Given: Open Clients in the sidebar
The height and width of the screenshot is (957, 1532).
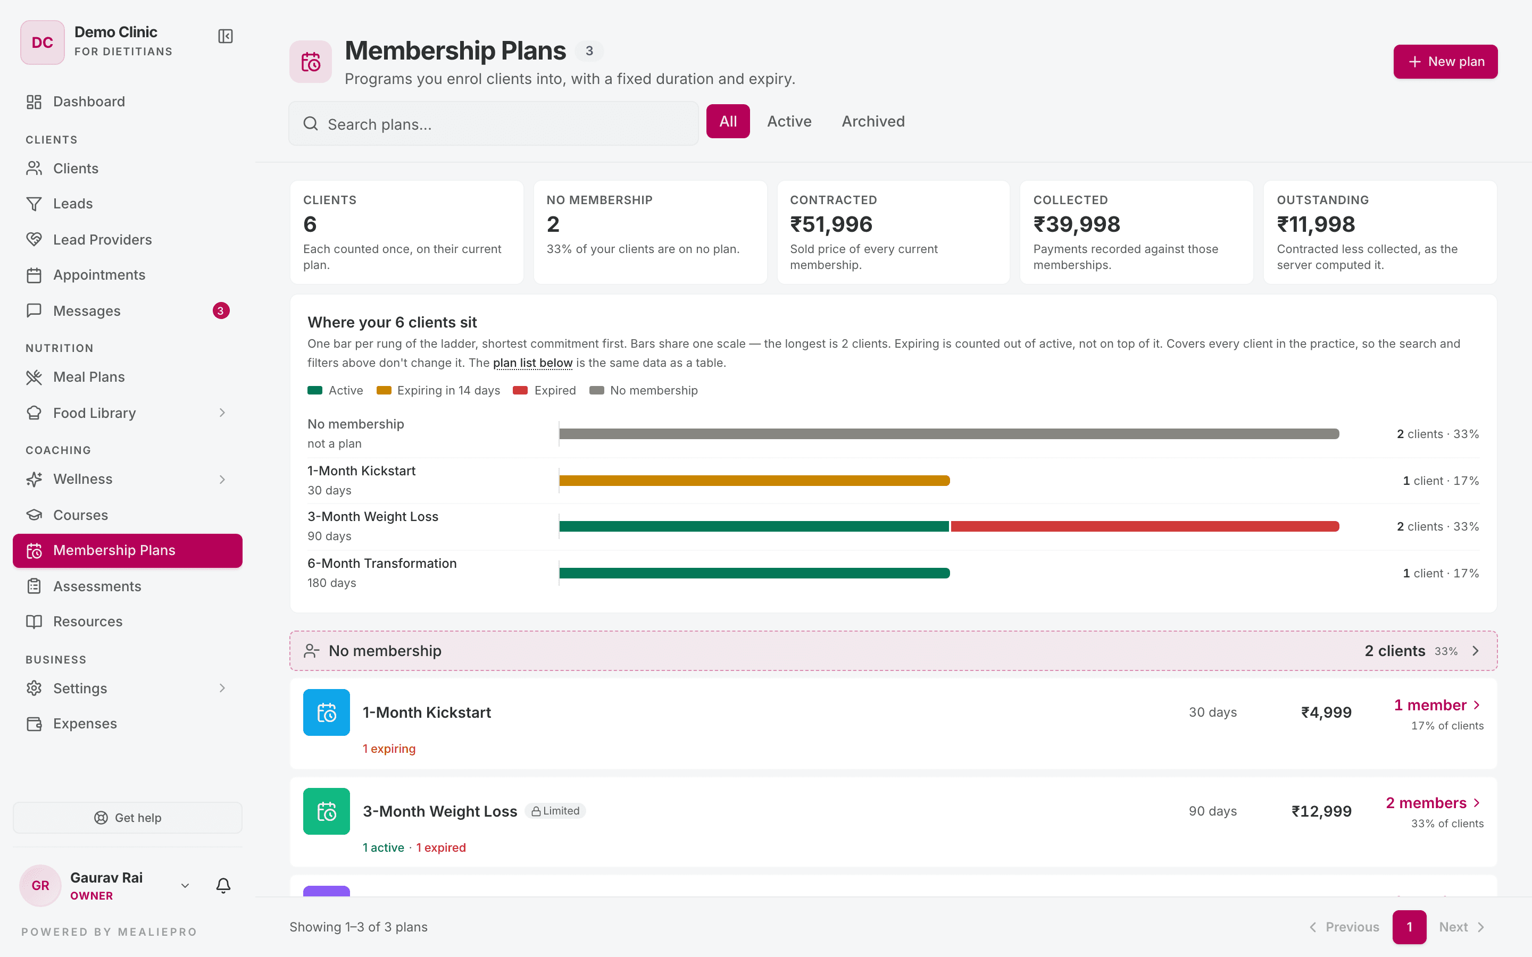Looking at the screenshot, I should 127,169.
